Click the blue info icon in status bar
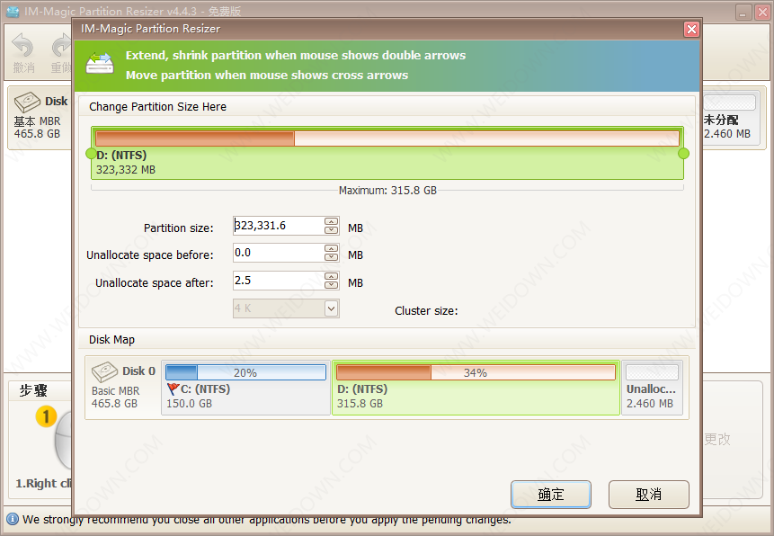774x536 pixels. pyautogui.click(x=13, y=519)
